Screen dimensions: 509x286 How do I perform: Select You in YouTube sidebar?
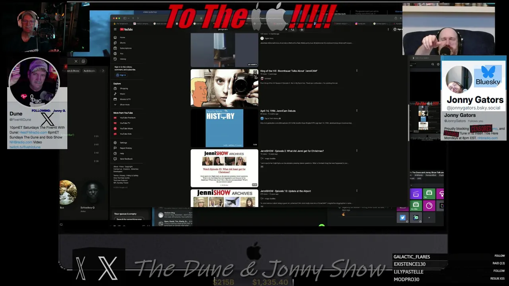click(118, 54)
